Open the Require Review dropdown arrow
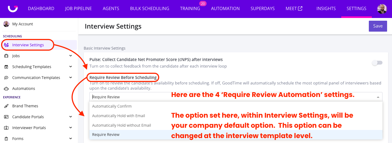Image resolution: width=392 pixels, height=143 pixels. (x=378, y=97)
